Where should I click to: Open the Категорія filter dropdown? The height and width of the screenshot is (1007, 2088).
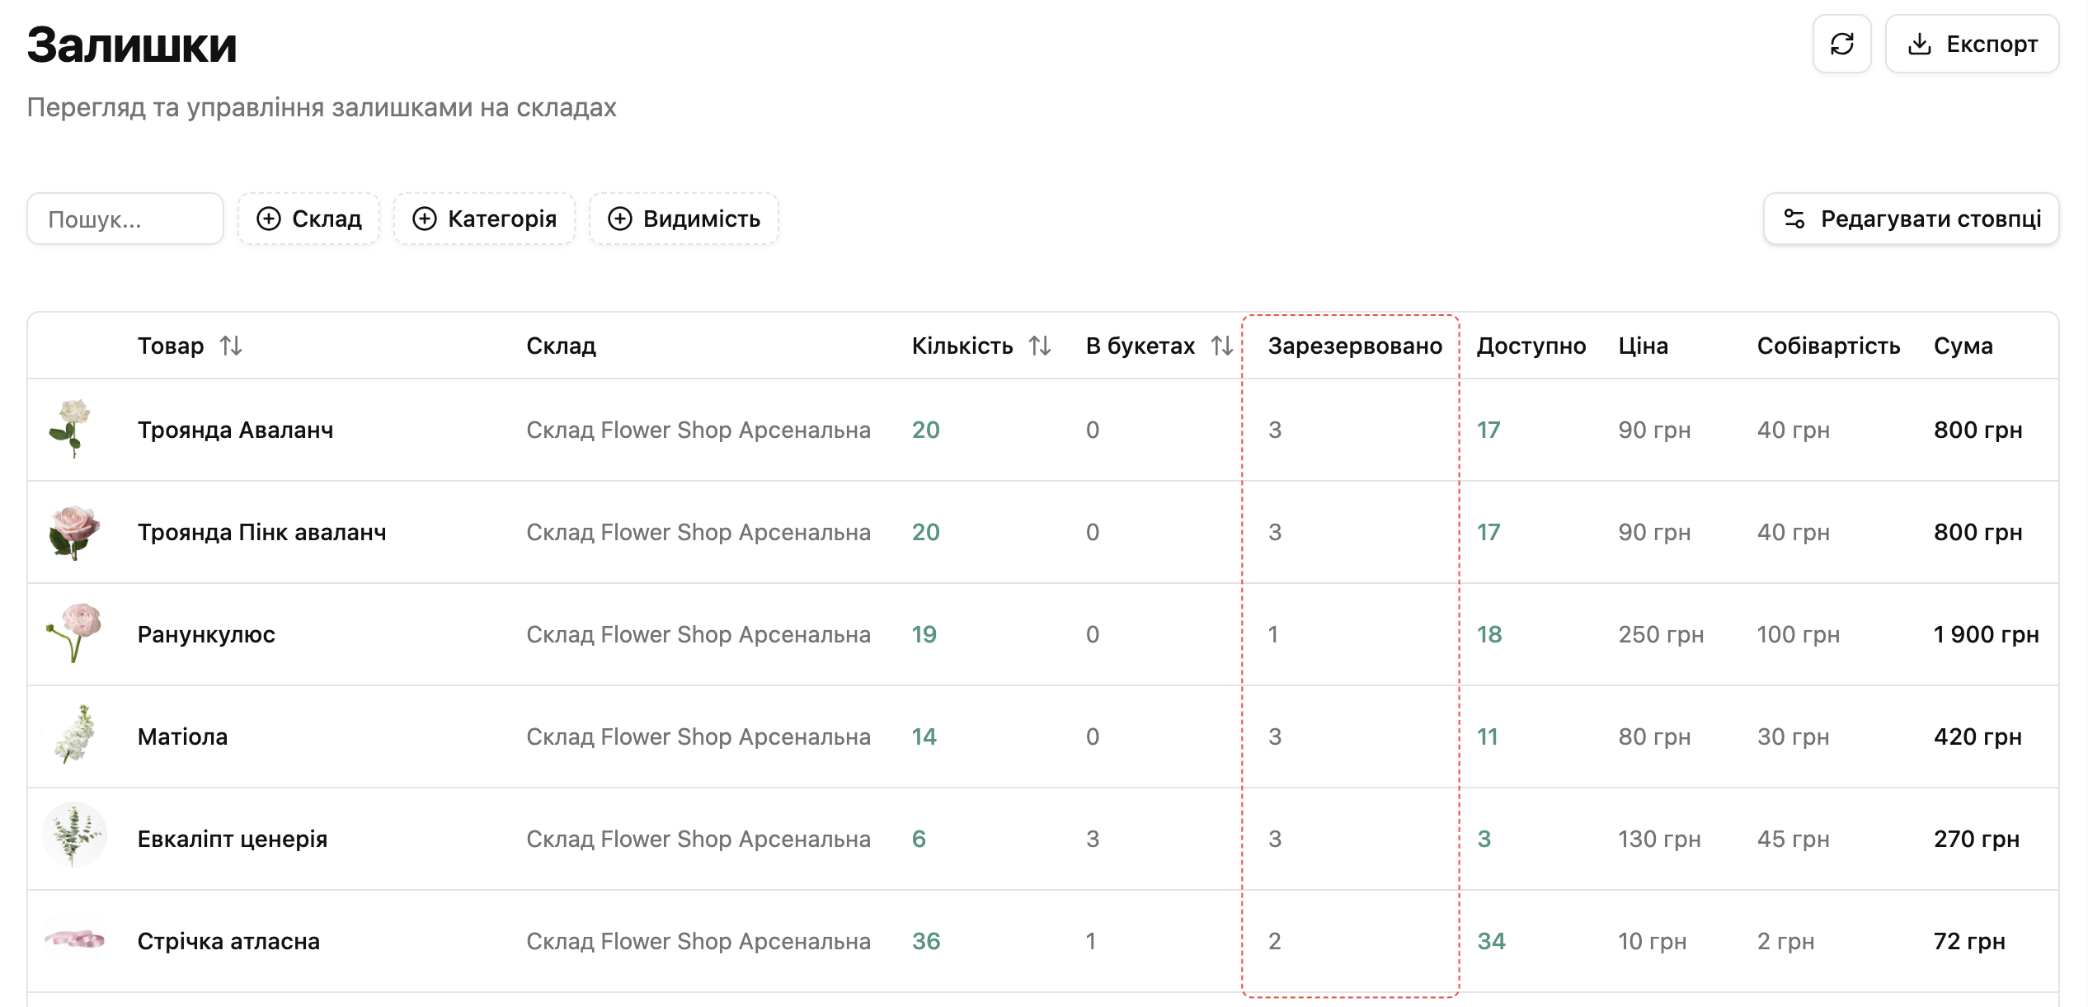(x=484, y=219)
